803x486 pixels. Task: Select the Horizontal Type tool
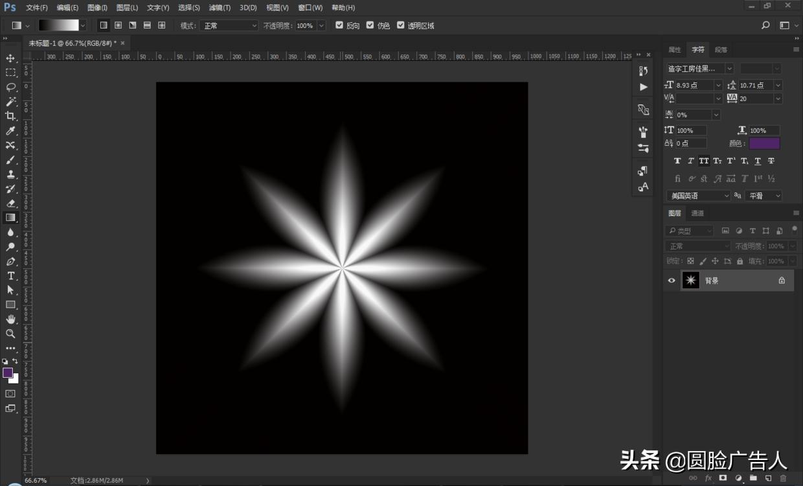10,276
